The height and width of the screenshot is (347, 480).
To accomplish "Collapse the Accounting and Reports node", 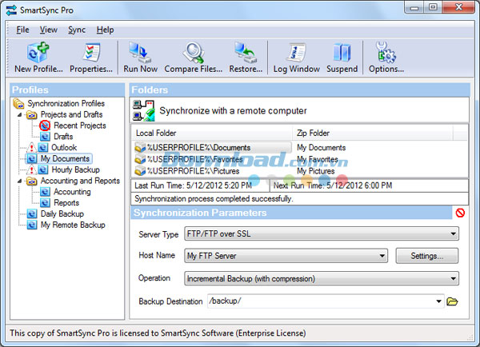I will 20,181.
